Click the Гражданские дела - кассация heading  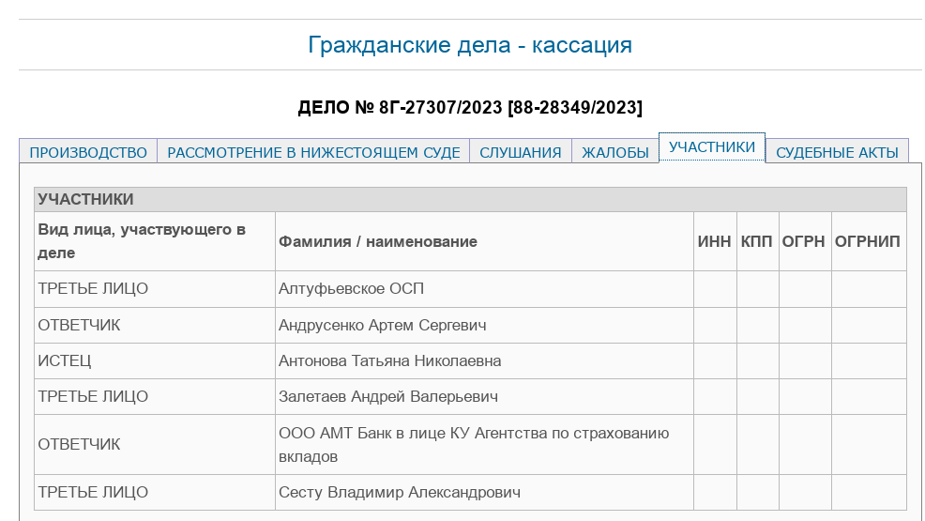470,44
